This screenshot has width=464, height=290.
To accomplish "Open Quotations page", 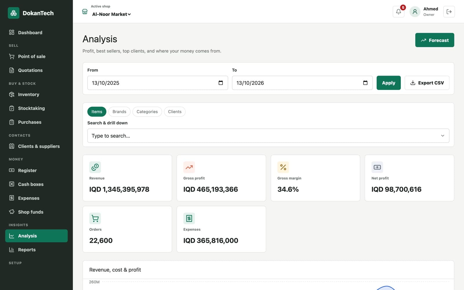I will tap(36, 70).
